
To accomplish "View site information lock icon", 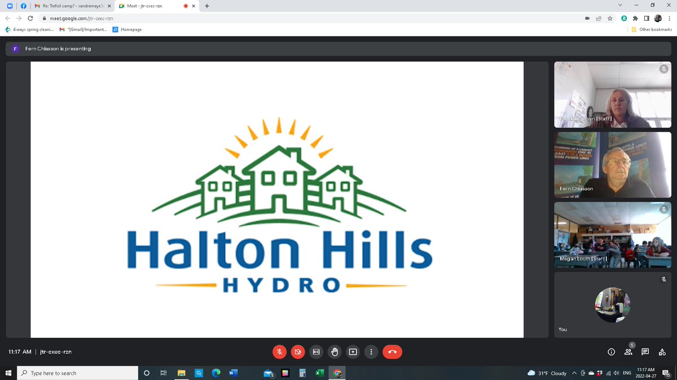I will point(43,18).
